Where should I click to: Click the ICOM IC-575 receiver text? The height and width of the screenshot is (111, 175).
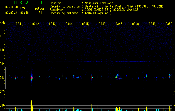pos(112,10)
